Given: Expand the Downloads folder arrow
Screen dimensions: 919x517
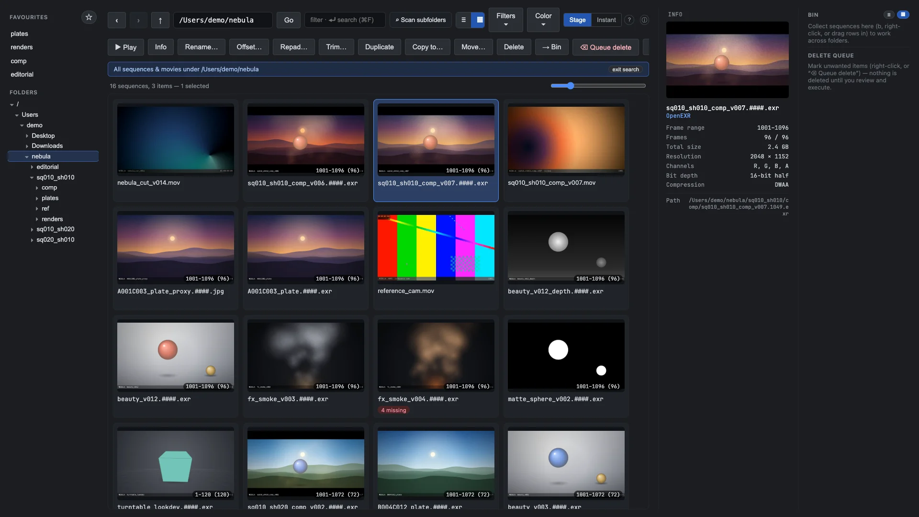Looking at the screenshot, I should pyautogui.click(x=27, y=146).
